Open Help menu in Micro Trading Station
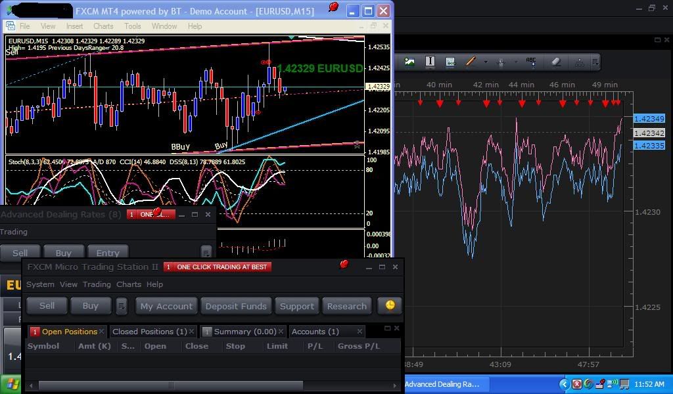 (154, 284)
